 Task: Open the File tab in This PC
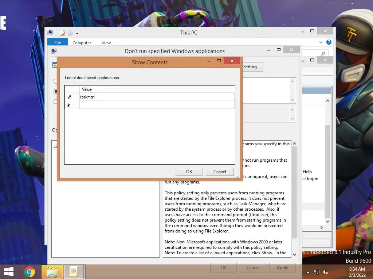[x=58, y=42]
